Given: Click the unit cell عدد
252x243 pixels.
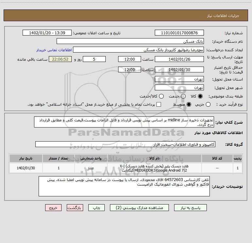Looking at the screenshot, I should click(x=91, y=168).
